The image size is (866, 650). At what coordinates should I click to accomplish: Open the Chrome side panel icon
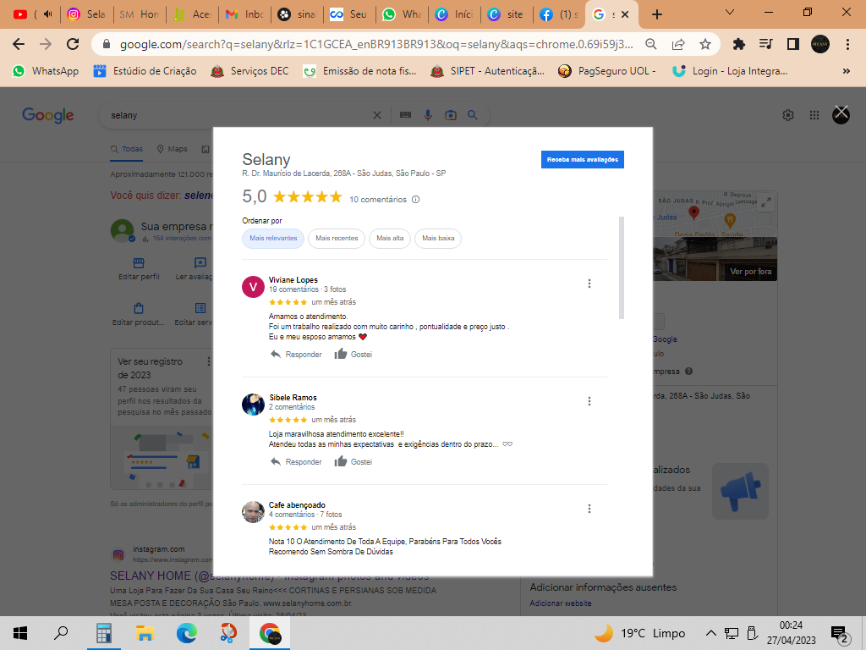793,44
